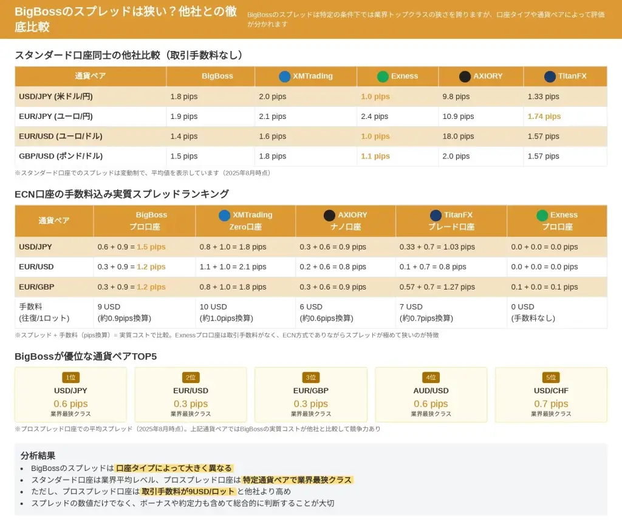Screen dimensions: 622x525
Task: Click the Exness プロ口座 logo in the ECN table
Action: [542, 215]
